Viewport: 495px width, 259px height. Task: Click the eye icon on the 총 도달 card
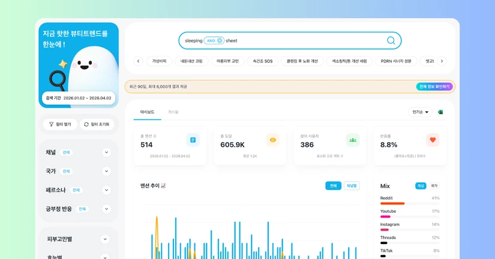click(273, 140)
